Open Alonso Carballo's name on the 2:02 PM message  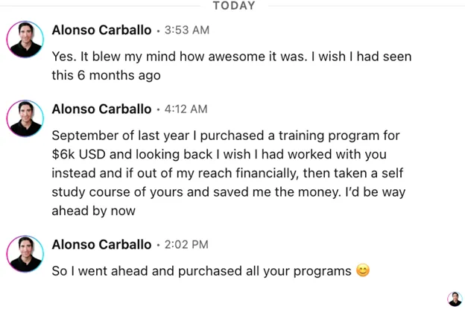101,244
